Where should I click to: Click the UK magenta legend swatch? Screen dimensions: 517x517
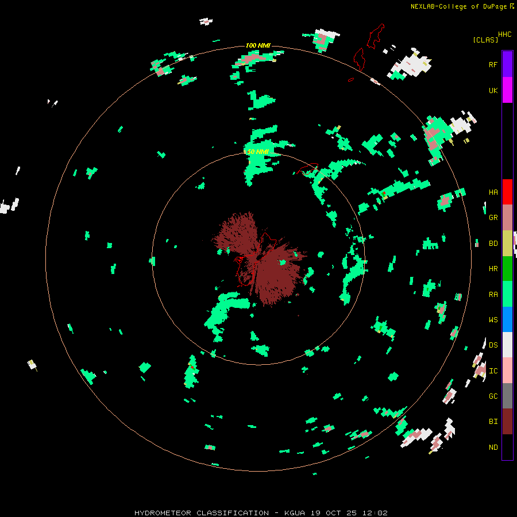[507, 90]
